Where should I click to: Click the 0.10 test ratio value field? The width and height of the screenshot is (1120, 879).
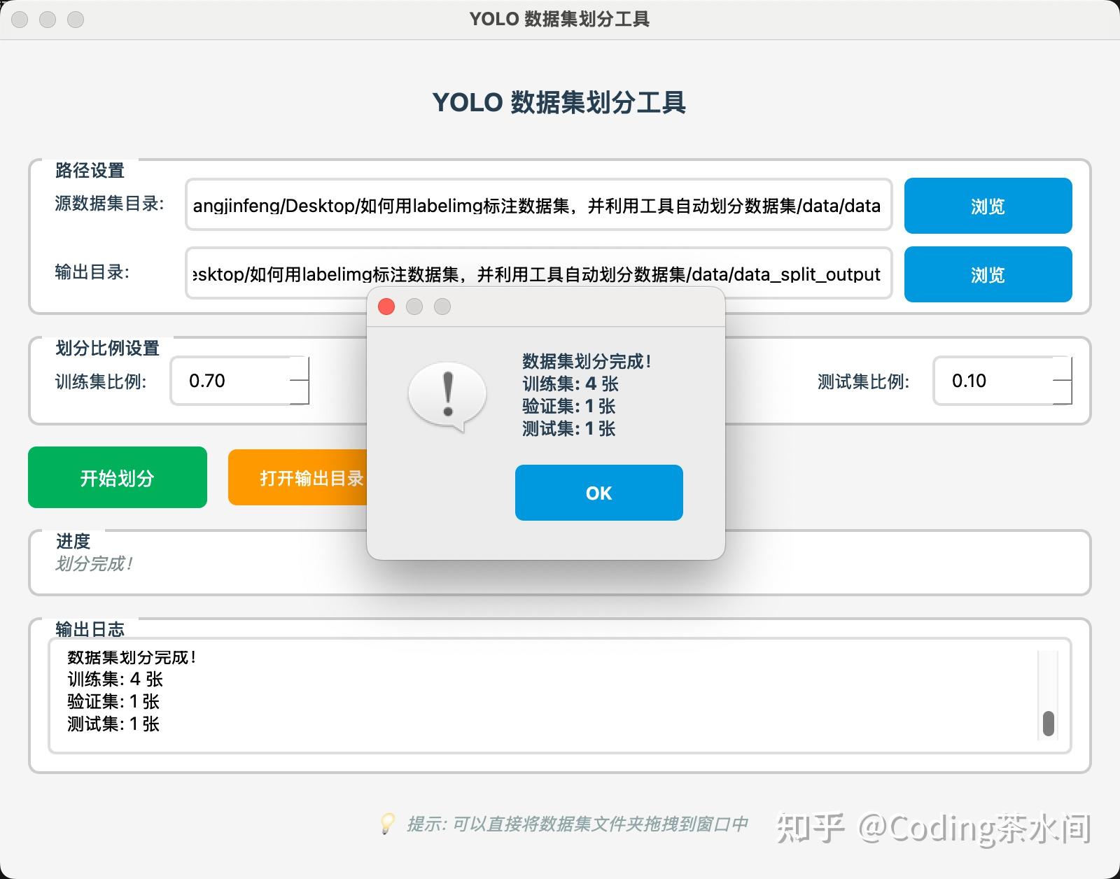coord(987,381)
